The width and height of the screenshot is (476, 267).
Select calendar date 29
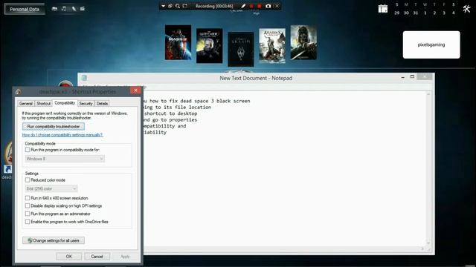(396, 13)
